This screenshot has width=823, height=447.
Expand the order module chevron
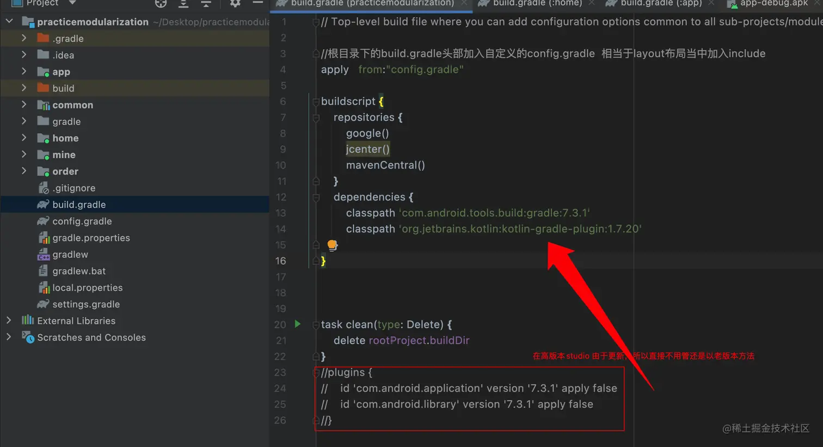(24, 171)
